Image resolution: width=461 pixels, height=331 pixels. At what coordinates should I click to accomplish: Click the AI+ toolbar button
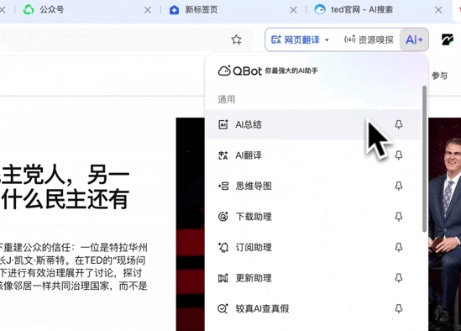tap(414, 39)
